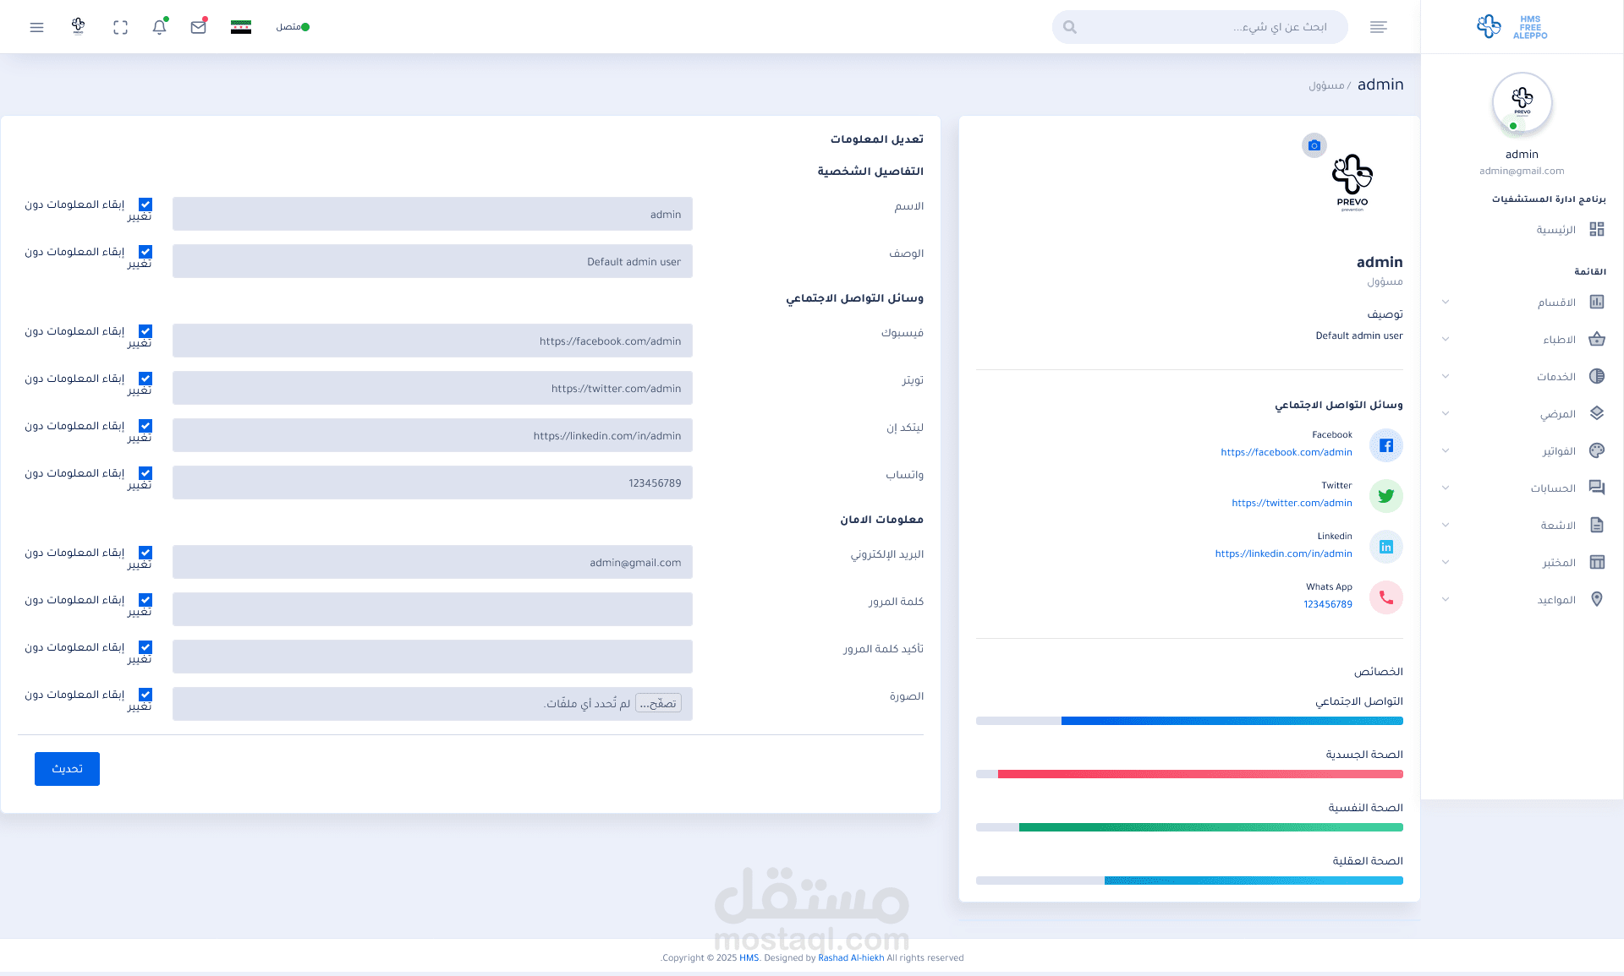
Task: Open the الرئيسية menu item
Action: coord(1555,230)
